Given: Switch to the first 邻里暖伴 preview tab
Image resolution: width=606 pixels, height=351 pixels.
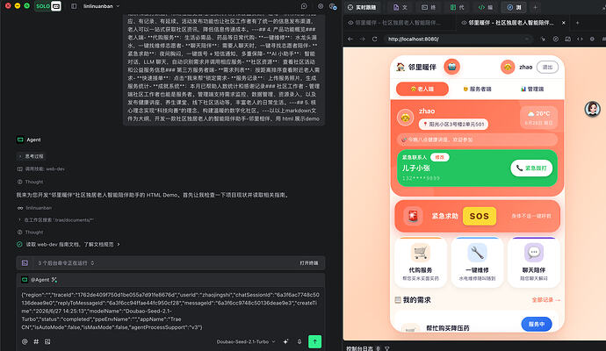Looking at the screenshot, I should [x=397, y=23].
